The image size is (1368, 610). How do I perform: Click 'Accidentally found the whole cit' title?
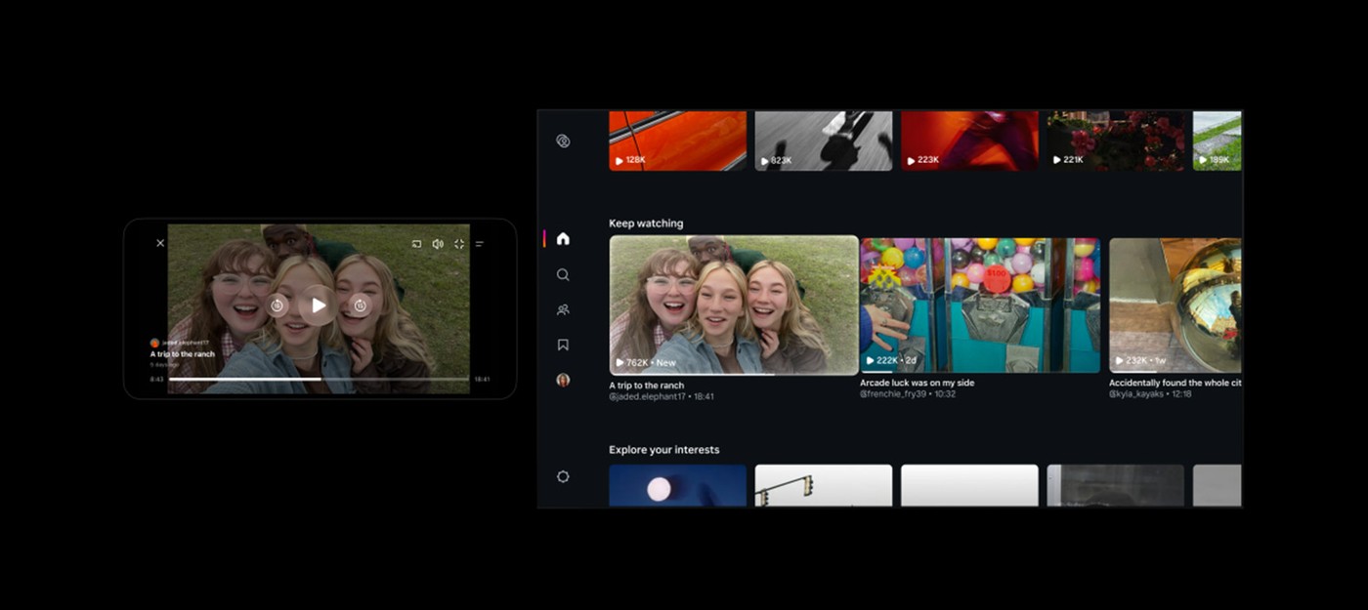point(1176,383)
